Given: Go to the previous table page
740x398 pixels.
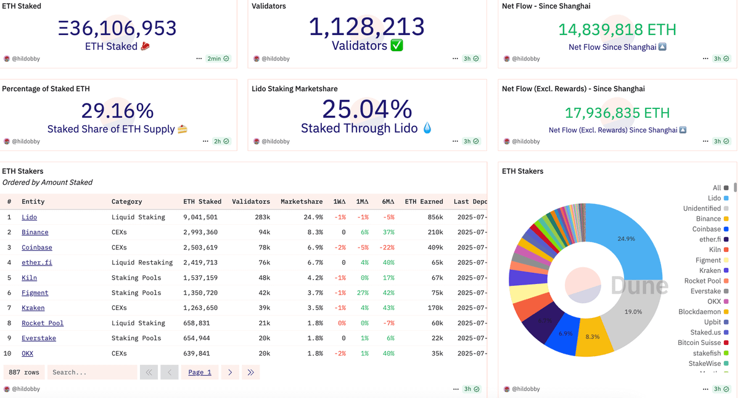Looking at the screenshot, I should coord(169,372).
